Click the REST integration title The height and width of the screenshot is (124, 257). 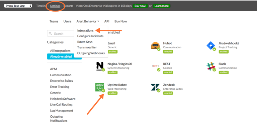coord(167,64)
